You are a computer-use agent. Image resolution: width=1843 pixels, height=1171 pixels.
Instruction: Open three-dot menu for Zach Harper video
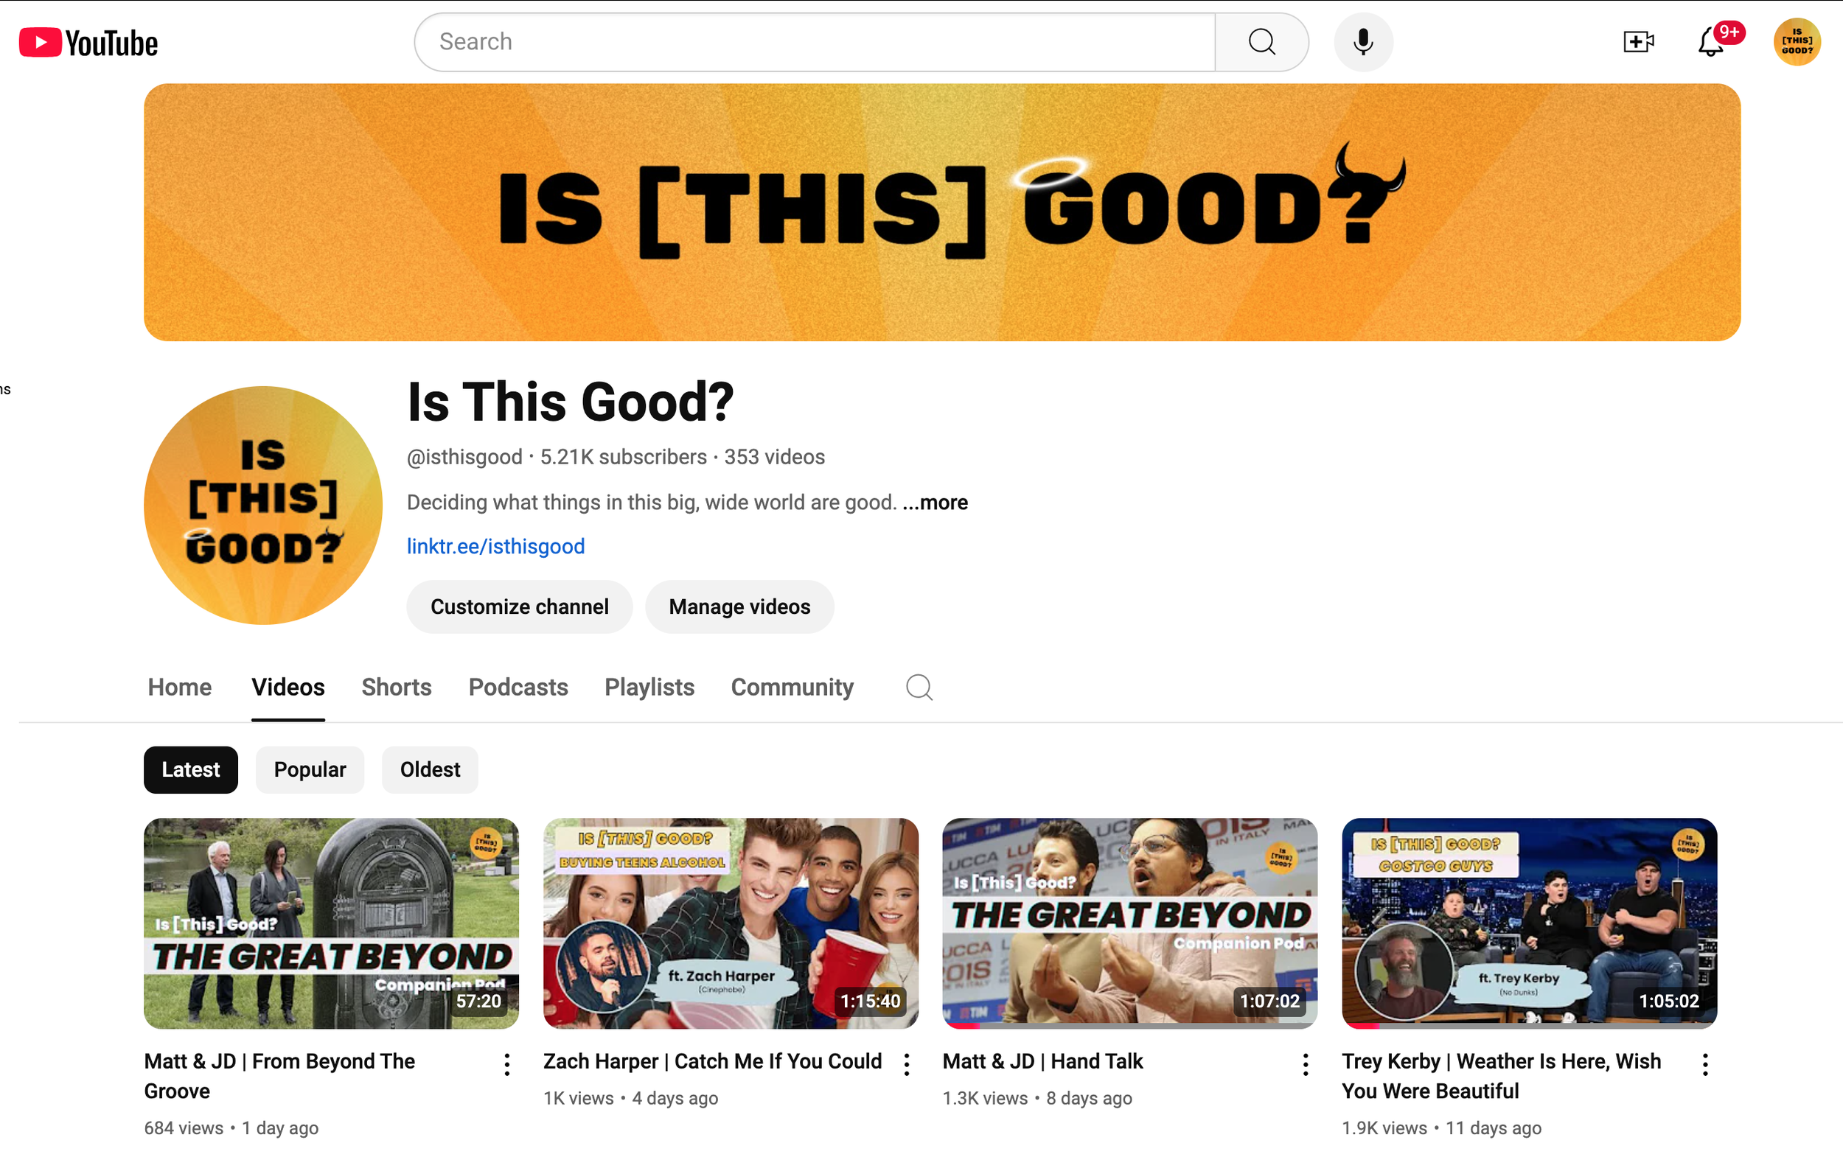906,1064
